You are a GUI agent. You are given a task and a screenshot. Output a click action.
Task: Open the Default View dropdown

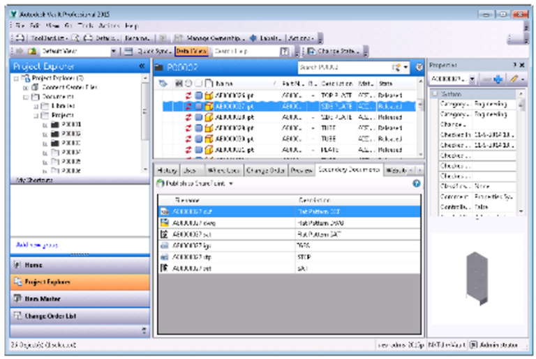coord(114,52)
